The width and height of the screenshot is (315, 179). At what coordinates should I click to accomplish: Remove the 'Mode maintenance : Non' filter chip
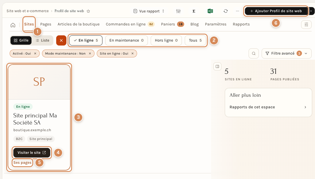[90, 53]
